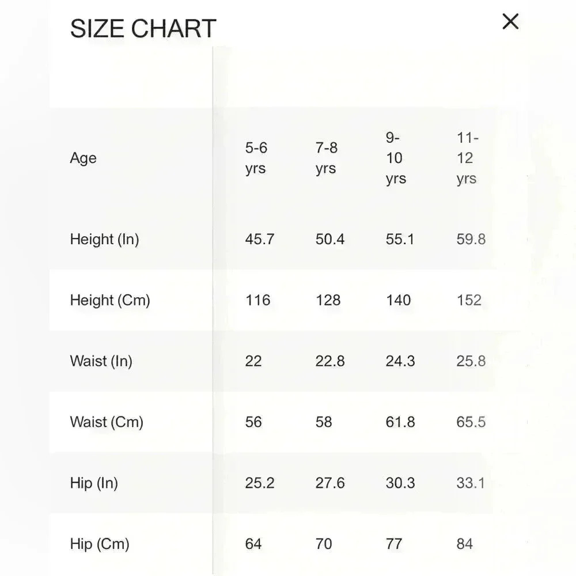Click the 128 height centimeter value
The image size is (576, 576).
[x=328, y=300]
